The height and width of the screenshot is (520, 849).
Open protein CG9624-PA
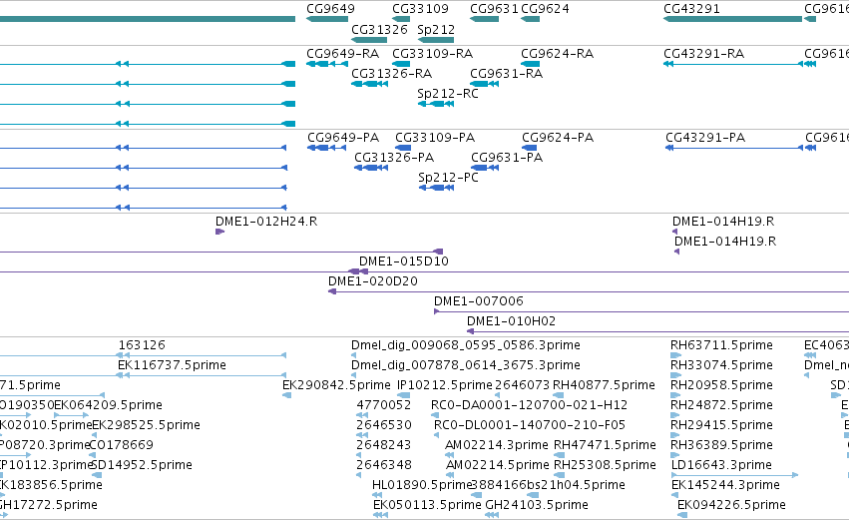tap(558, 138)
